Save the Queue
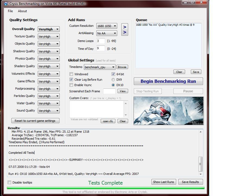Screen dimensions: 228x196 [196, 72]
